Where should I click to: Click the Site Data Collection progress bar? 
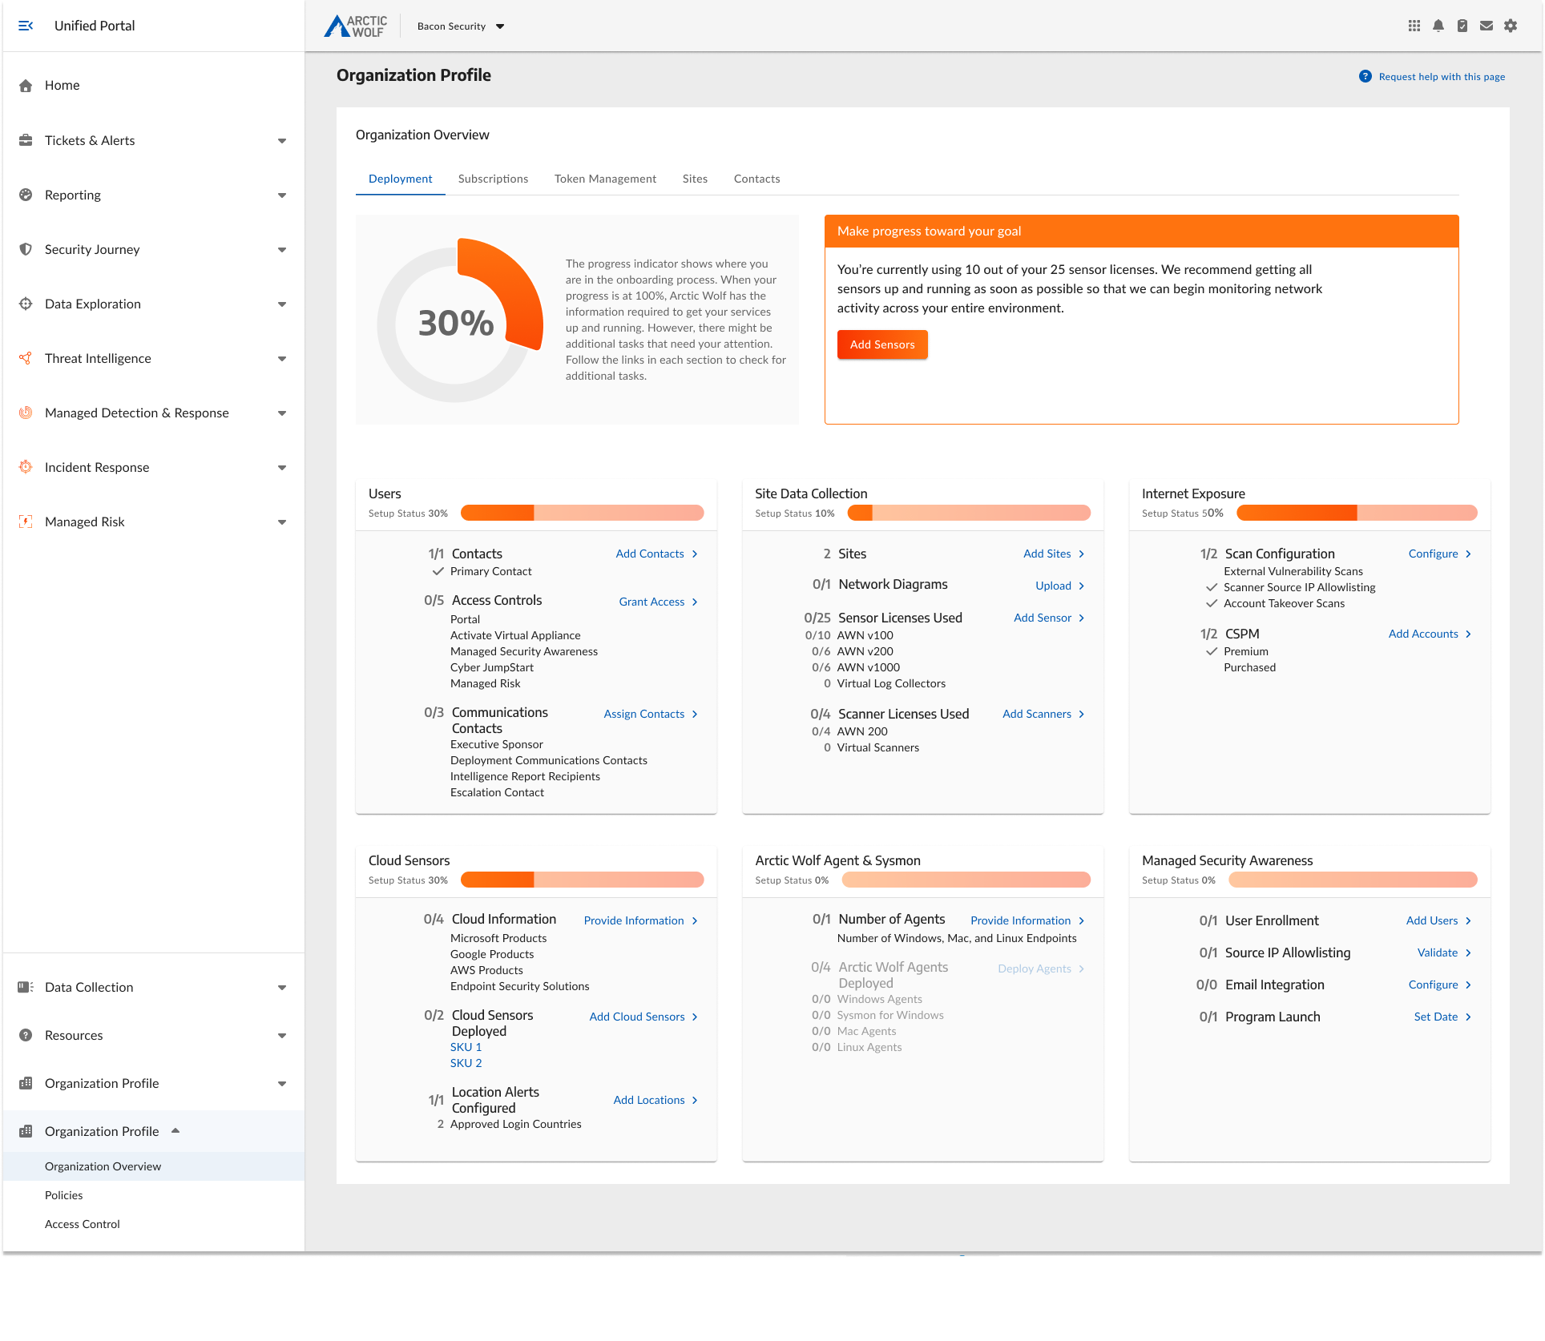(x=969, y=513)
